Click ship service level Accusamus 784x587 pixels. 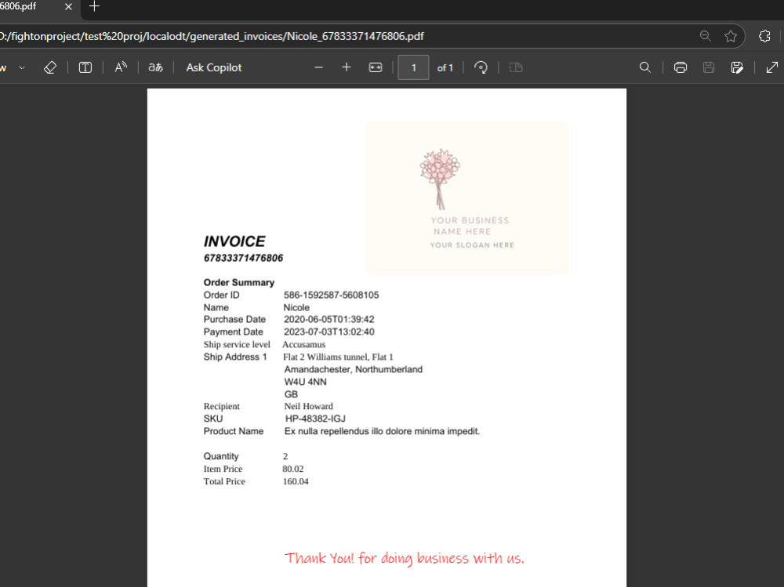tap(303, 345)
